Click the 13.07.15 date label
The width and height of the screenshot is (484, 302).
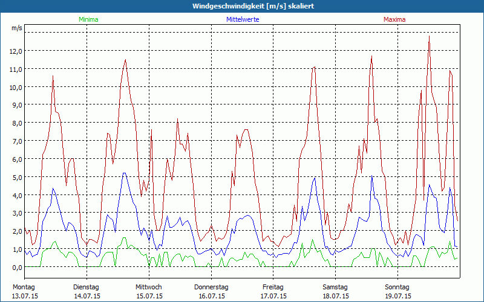click(24, 296)
